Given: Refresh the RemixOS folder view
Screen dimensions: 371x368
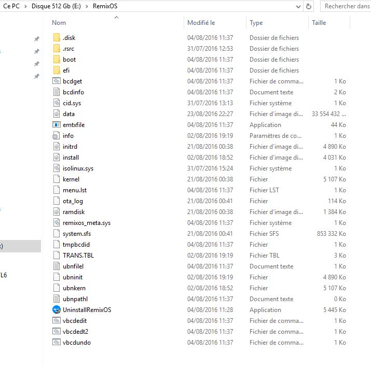Looking at the screenshot, I should (309, 6).
